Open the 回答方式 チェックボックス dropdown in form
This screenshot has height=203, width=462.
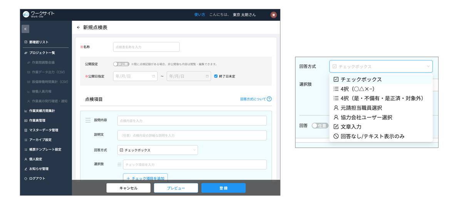[157, 150]
